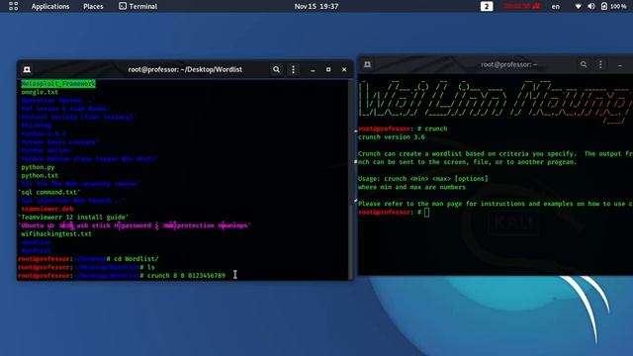Click the cd Wordlist/ command line
Viewport: 633px width, 356px height.
[136, 259]
